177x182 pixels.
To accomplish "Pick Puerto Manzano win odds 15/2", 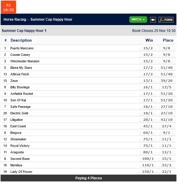I will 148,48.
